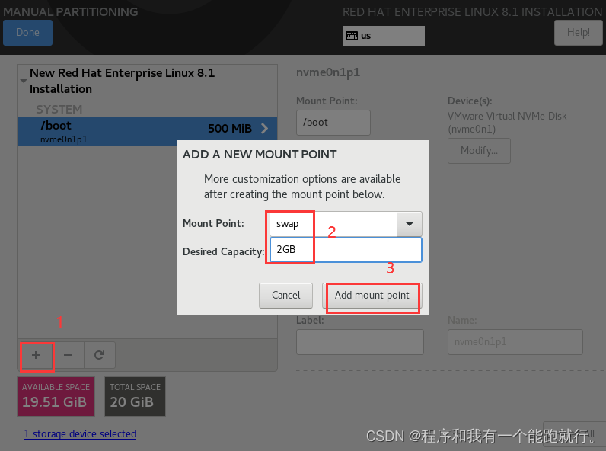Viewport: 606px width, 451px height.
Task: Click the Name field showing nvme0n1p1
Action: point(515,342)
